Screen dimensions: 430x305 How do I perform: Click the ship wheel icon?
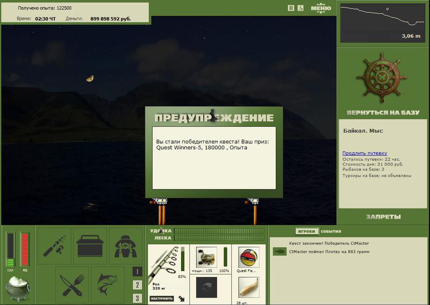coord(382,77)
